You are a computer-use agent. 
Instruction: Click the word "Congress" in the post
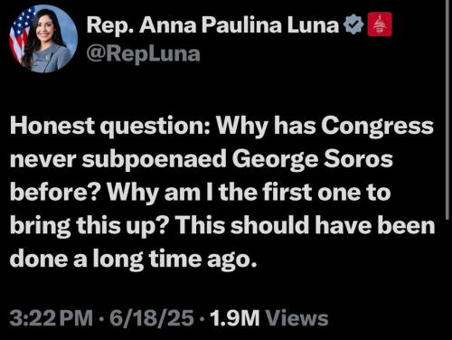pyautogui.click(x=377, y=127)
